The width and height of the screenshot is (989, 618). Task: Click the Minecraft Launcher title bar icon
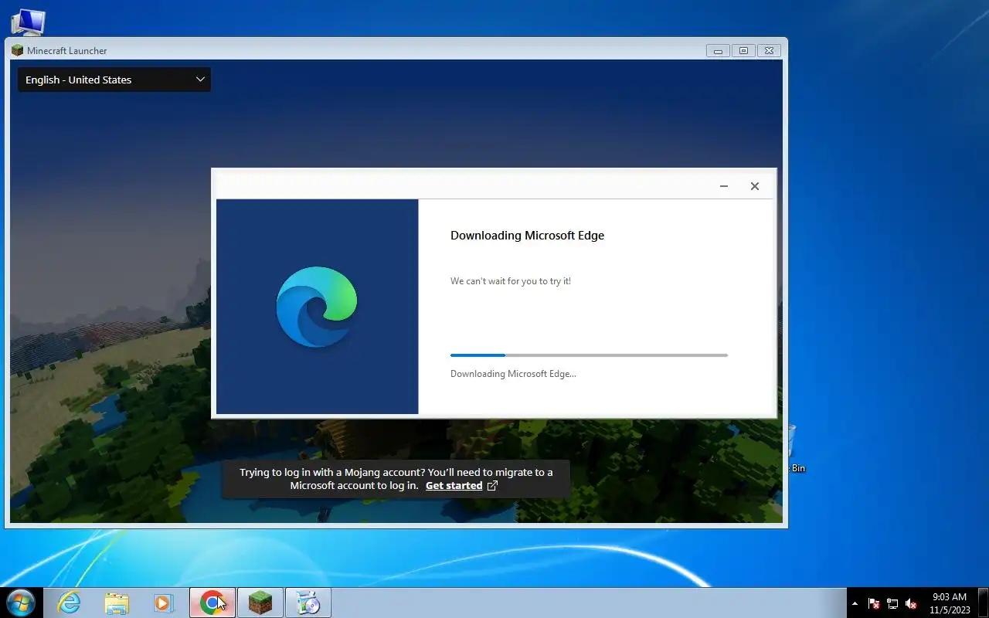point(17,51)
